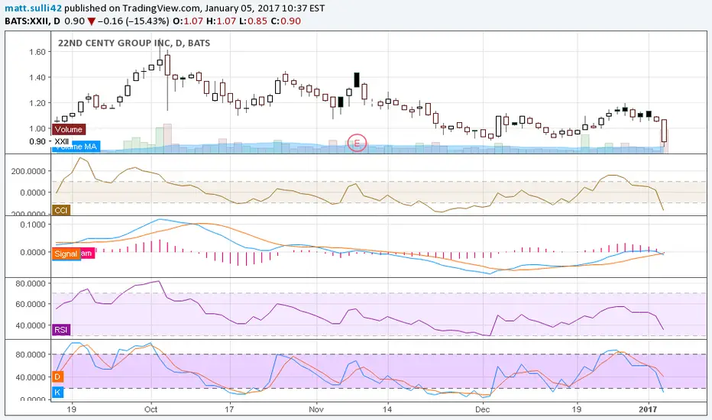Select the BATS:XXII, D symbol text

click(32, 21)
